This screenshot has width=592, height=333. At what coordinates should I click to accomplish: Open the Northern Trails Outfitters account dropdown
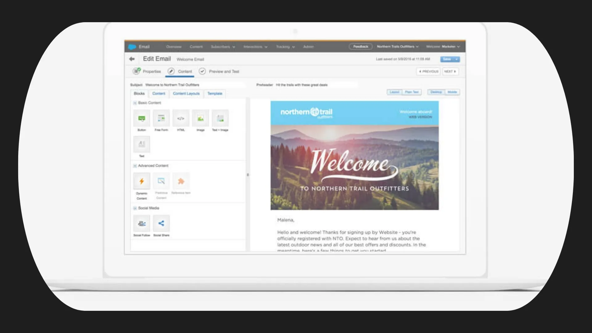(398, 47)
